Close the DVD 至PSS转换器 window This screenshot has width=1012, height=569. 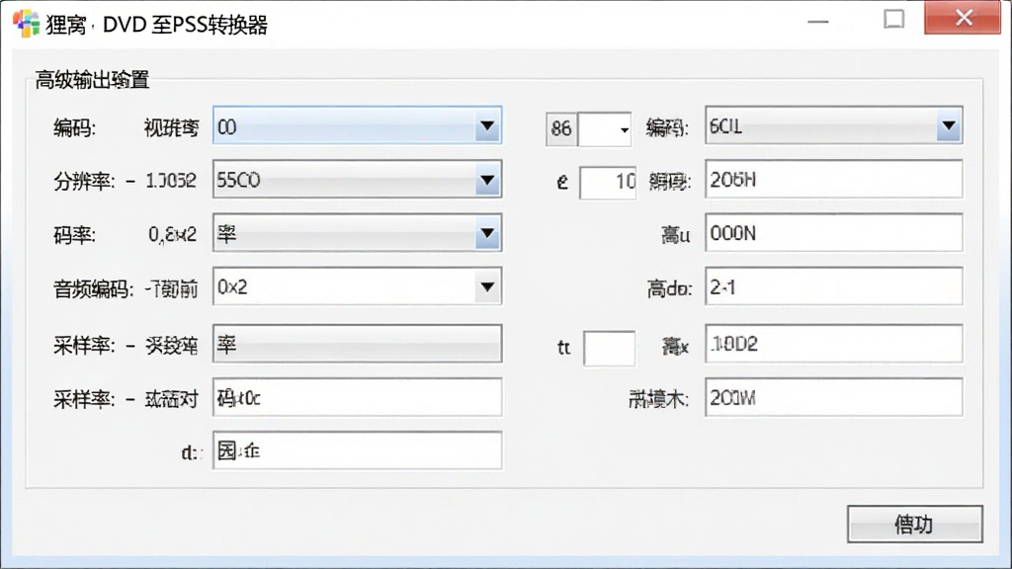pos(963,18)
